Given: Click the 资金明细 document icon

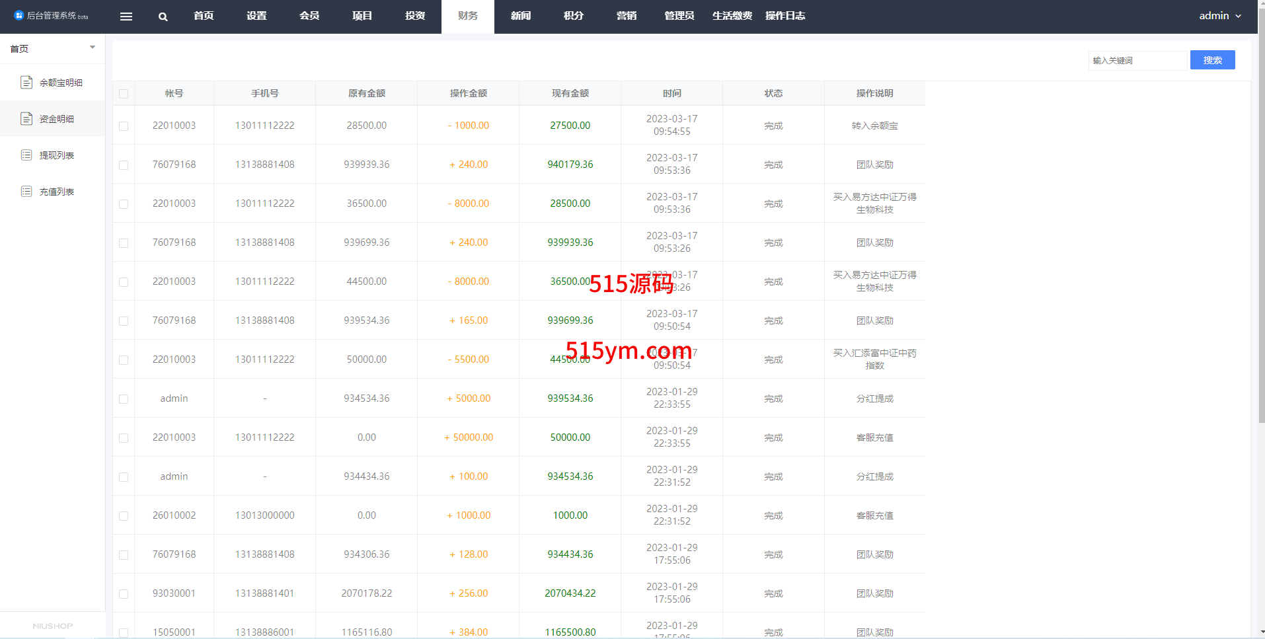Looking at the screenshot, I should point(26,119).
